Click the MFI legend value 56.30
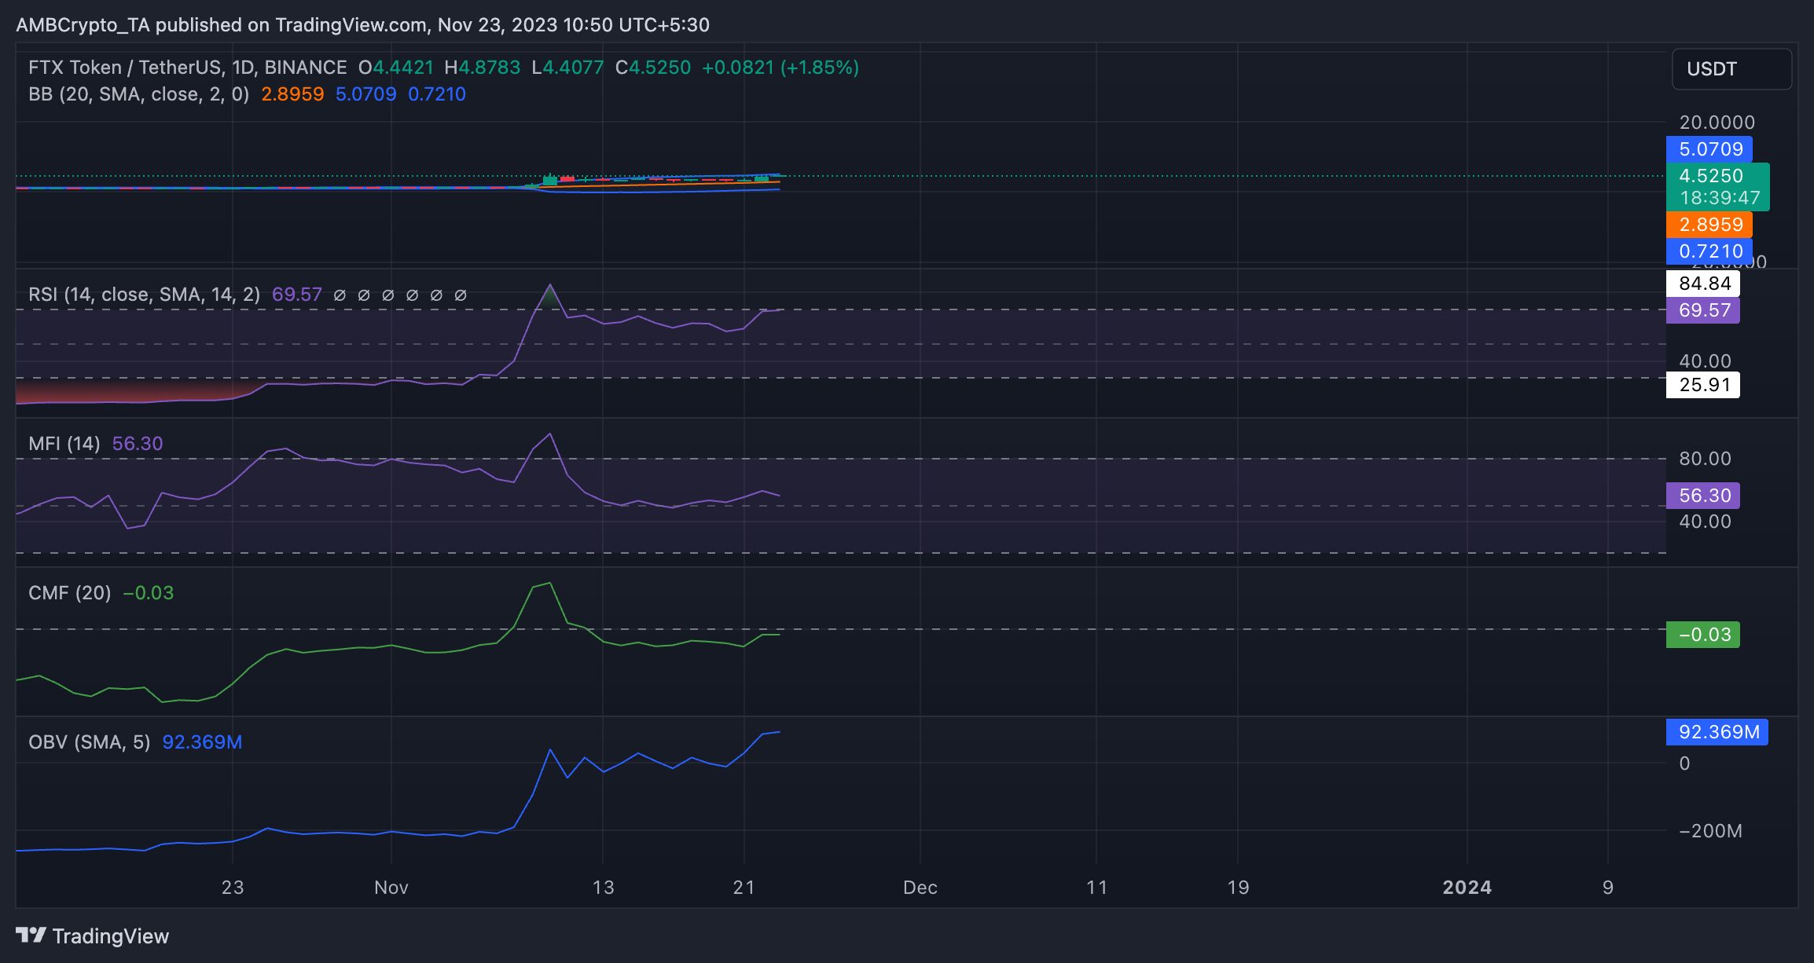Image resolution: width=1814 pixels, height=963 pixels. 138,444
